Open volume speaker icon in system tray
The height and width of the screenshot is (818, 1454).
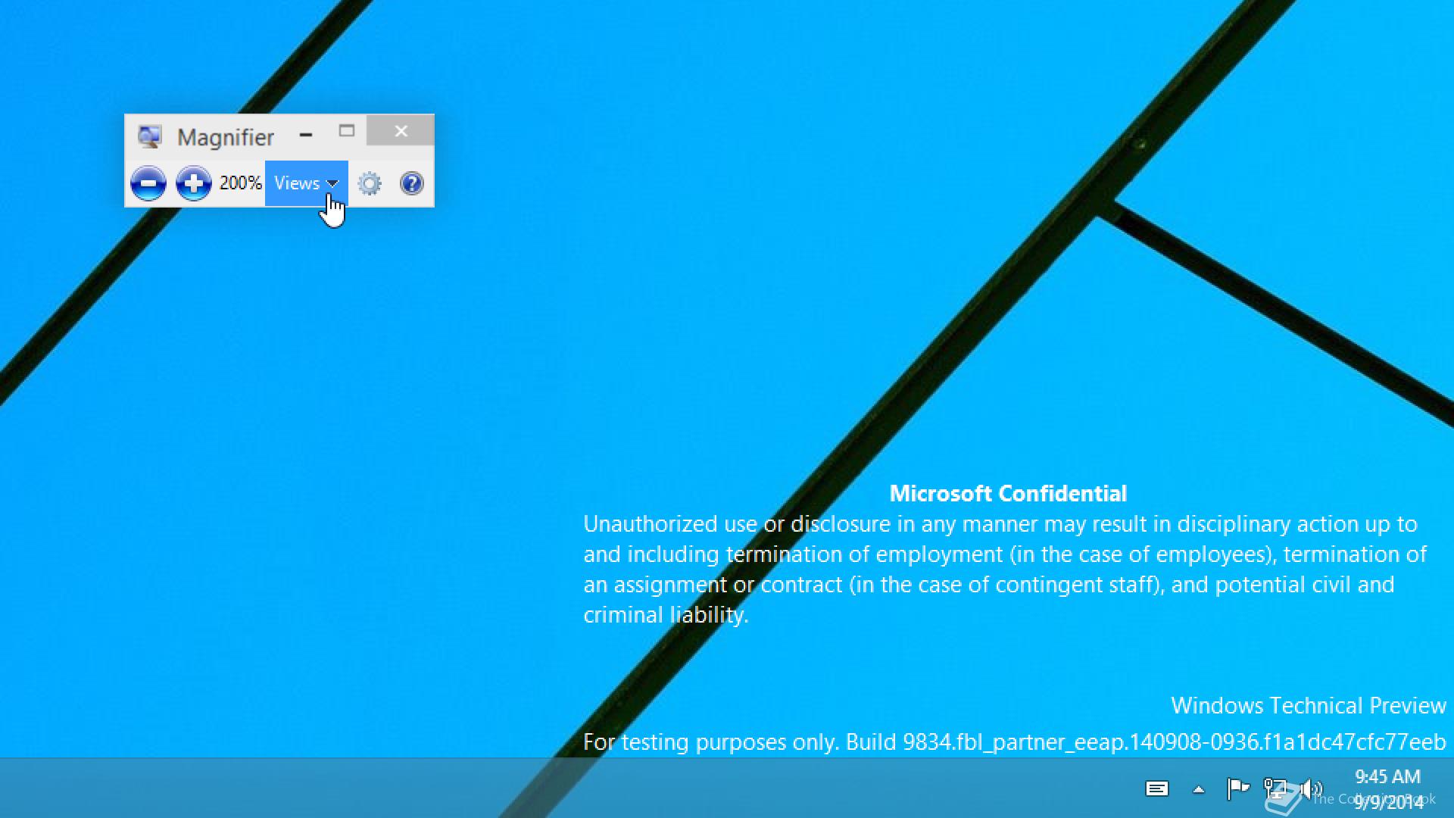coord(1311,789)
